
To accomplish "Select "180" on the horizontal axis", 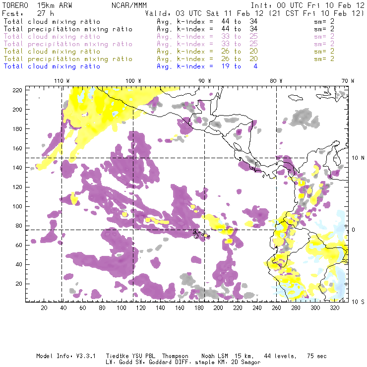I will coord(199,308).
